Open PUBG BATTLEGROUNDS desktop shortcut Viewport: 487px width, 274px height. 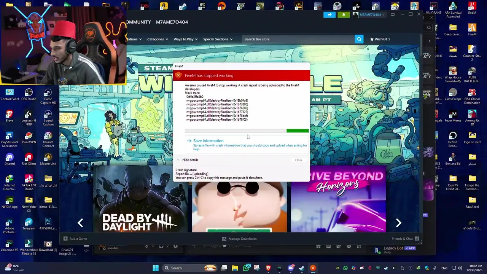[x=472, y=75]
